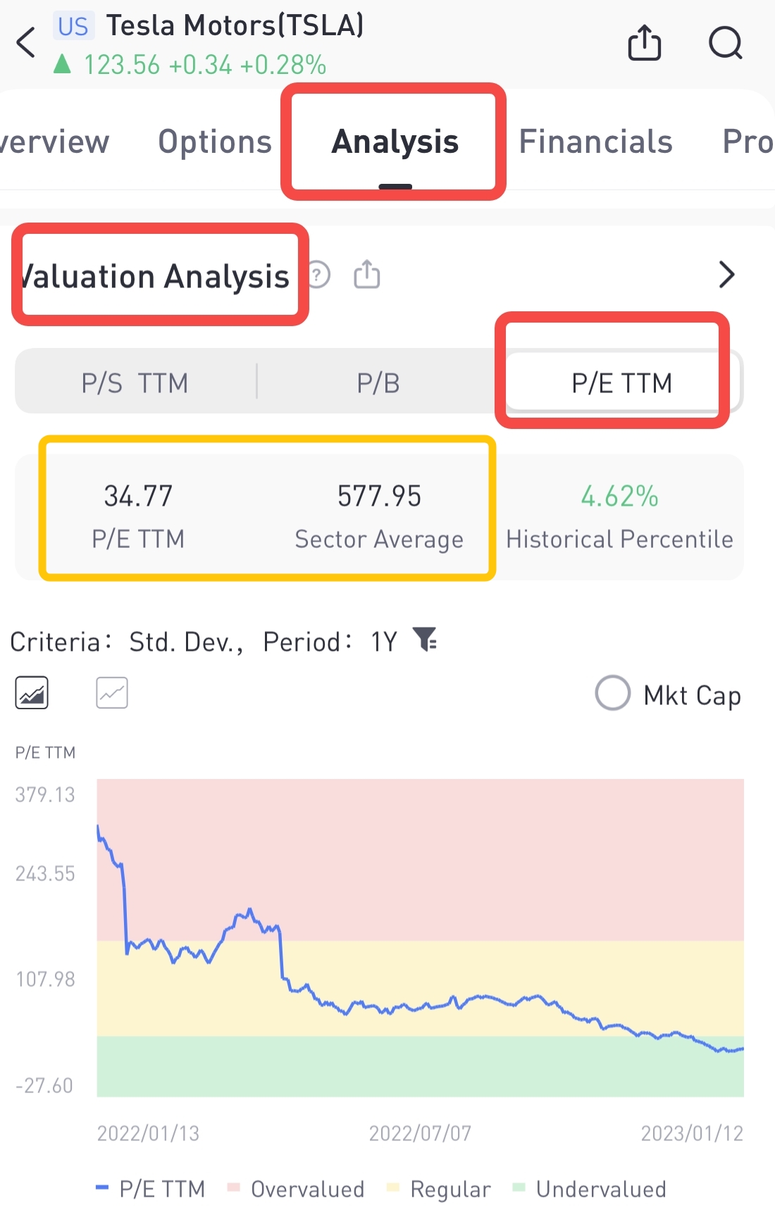This screenshot has height=1215, width=775.
Task: Toggle the P/E TTM legend series
Action: (150, 1189)
